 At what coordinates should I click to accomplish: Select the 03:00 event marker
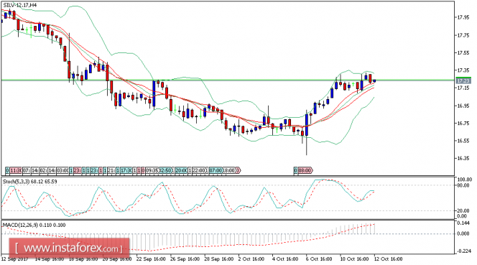pyautogui.click(x=62, y=170)
